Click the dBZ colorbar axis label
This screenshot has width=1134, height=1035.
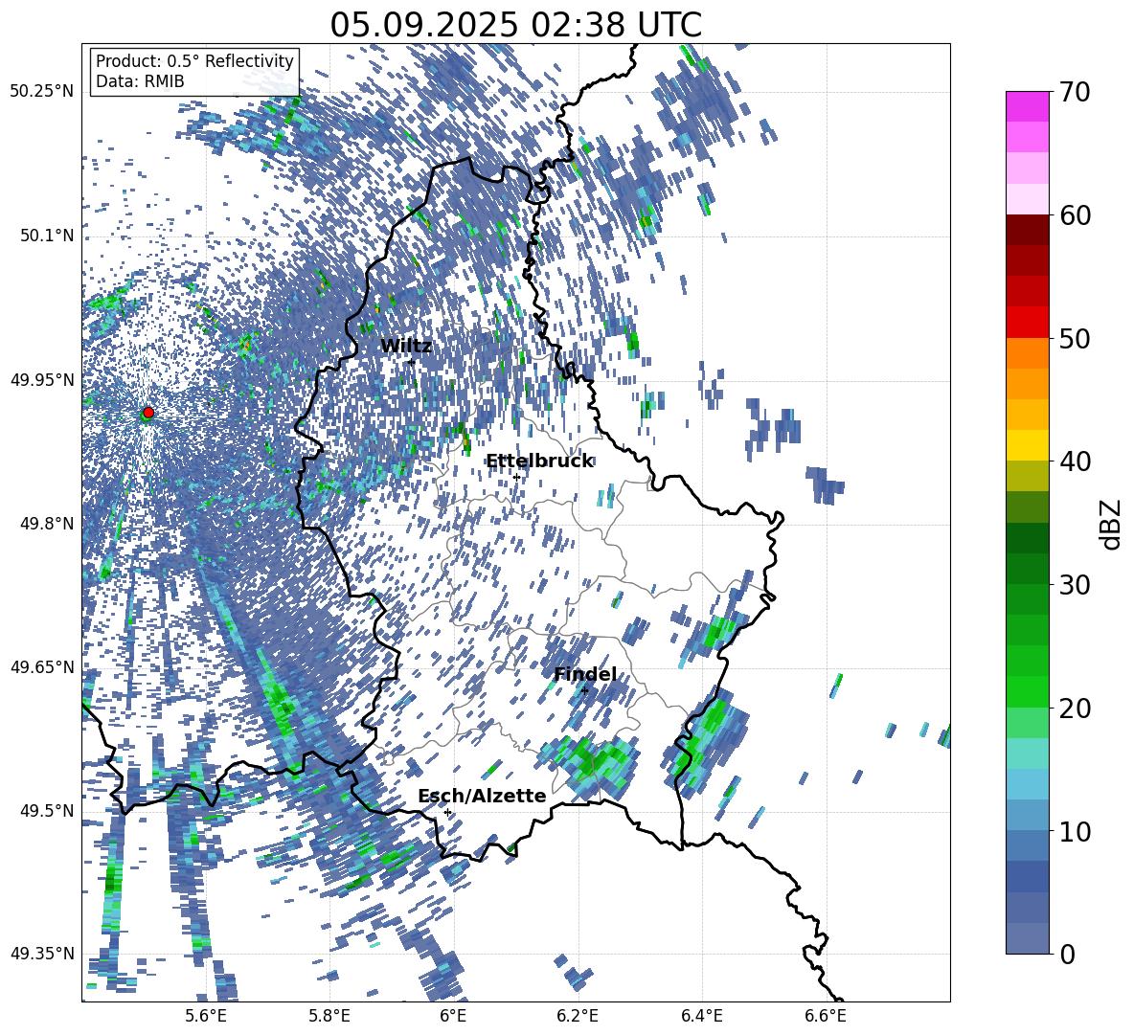pyautogui.click(x=1112, y=524)
